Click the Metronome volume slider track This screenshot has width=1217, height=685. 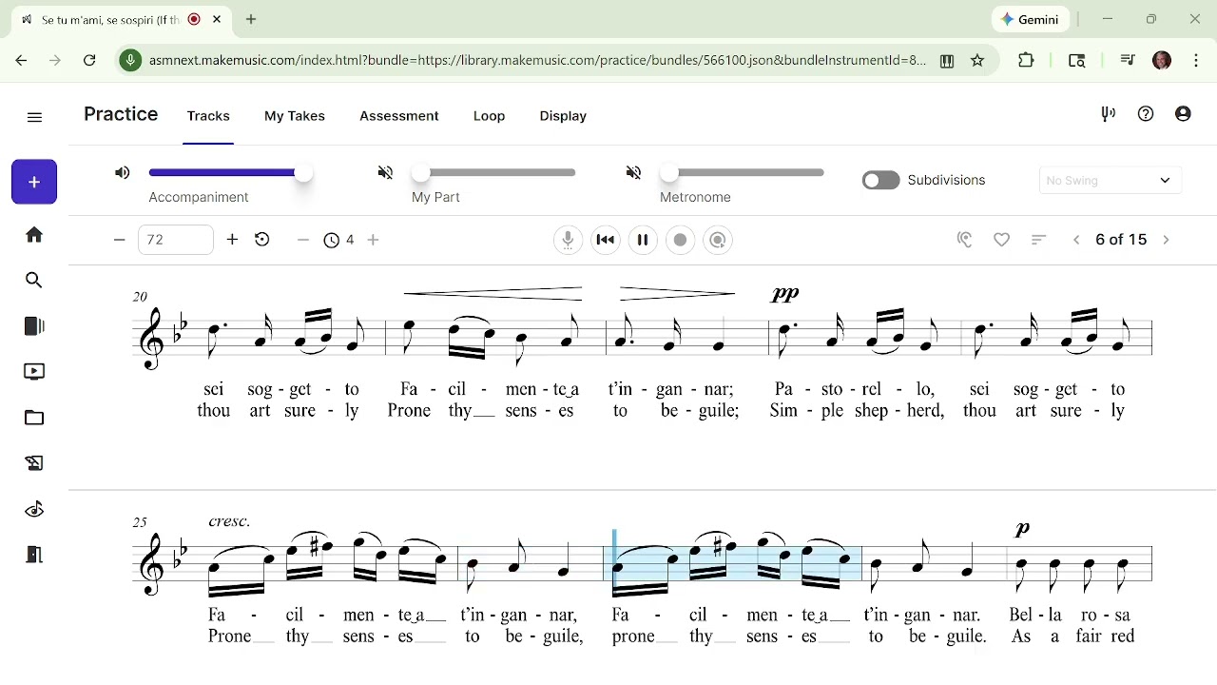point(745,173)
